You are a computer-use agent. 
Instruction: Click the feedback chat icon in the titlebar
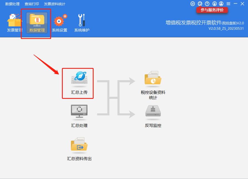(x=200, y=4)
